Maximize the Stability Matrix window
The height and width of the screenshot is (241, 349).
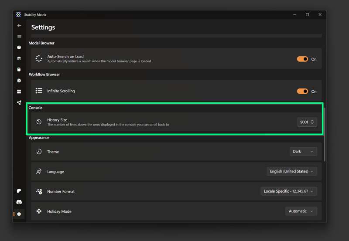click(x=307, y=15)
